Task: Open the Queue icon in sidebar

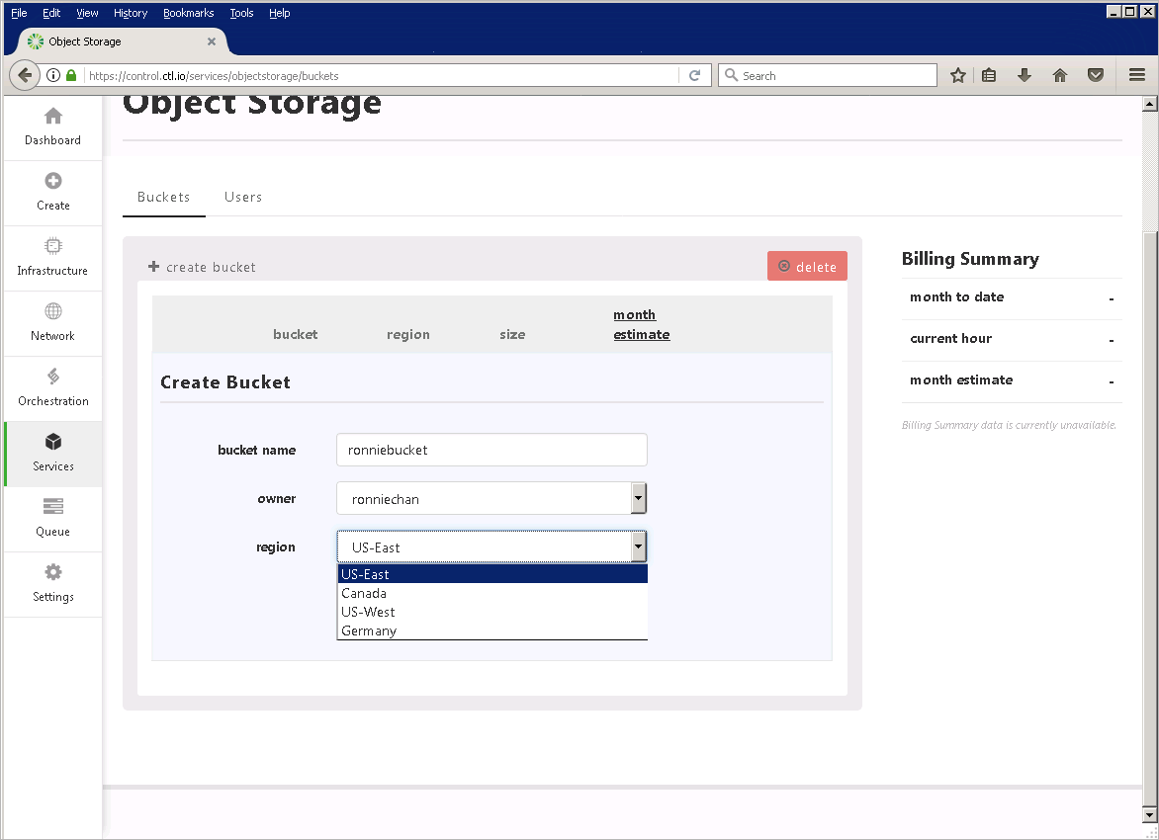Action: pyautogui.click(x=53, y=506)
